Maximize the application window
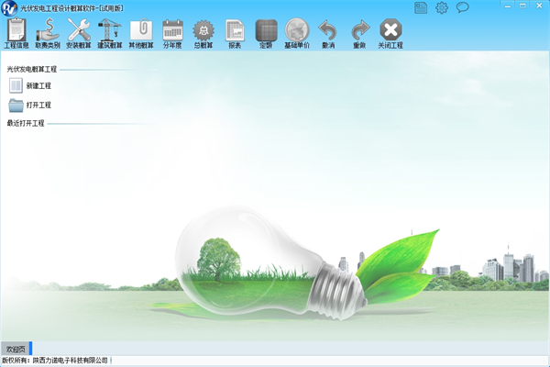 [x=522, y=6]
